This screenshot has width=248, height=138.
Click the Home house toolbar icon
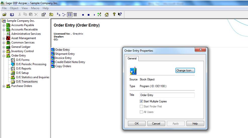tap(107, 15)
